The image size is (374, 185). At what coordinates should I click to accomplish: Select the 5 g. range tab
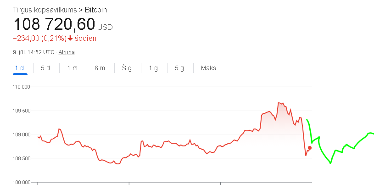coord(180,68)
